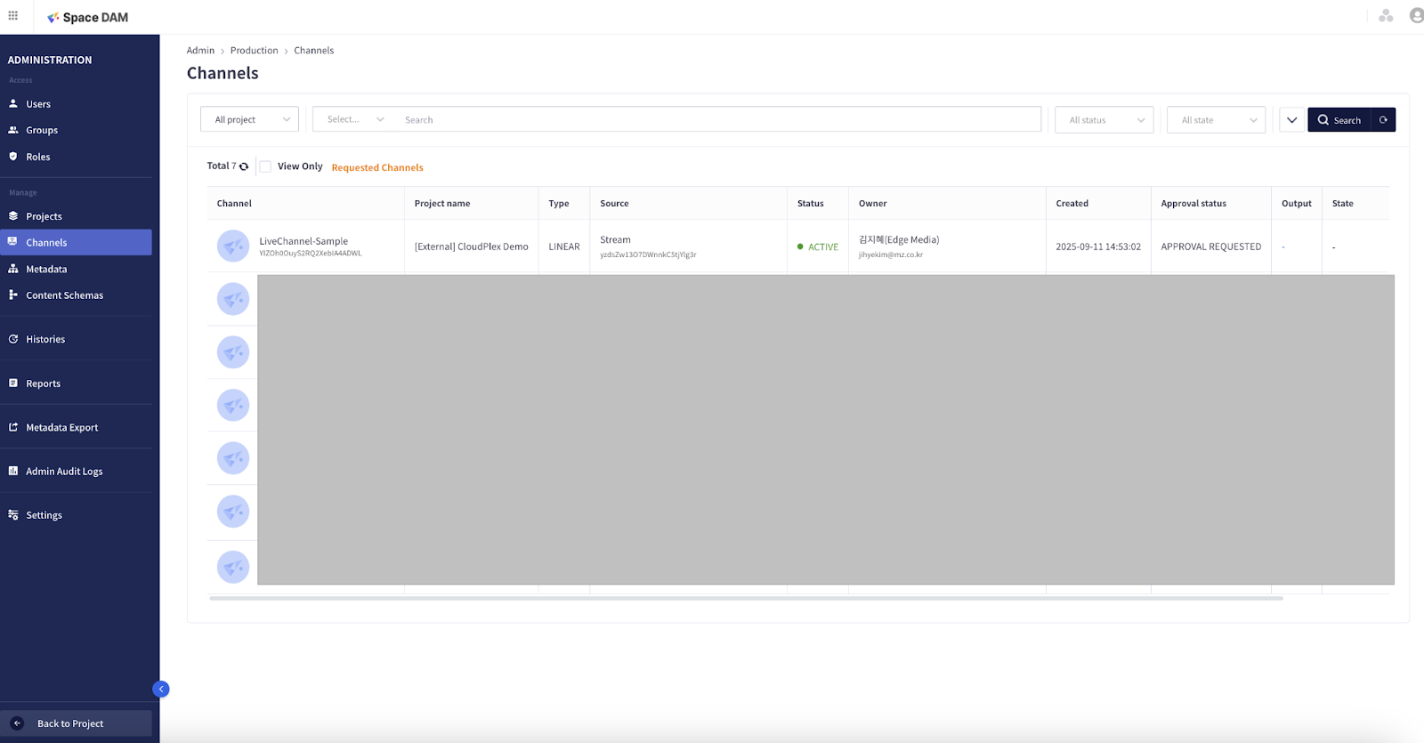Open Metadata Export in sidebar
Screen dimensions: 1424x743
tap(61, 428)
